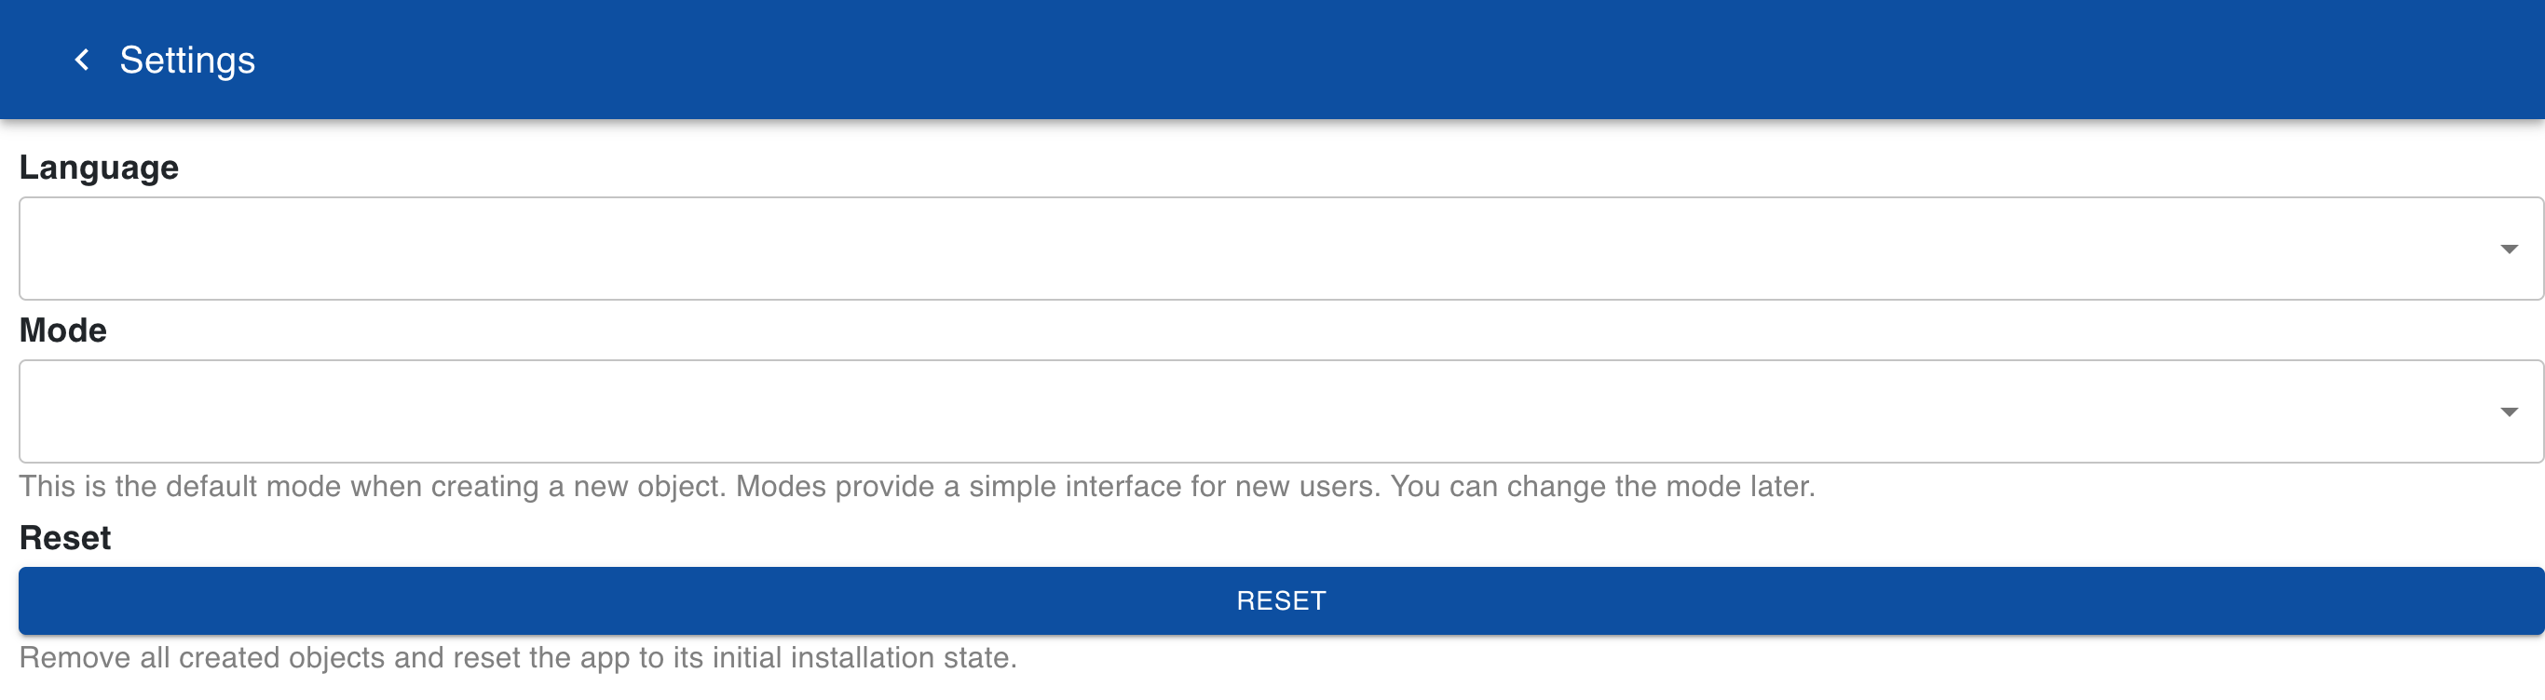Click the Reset section heading
Viewport: 2545px width, 700px height.
click(x=65, y=538)
